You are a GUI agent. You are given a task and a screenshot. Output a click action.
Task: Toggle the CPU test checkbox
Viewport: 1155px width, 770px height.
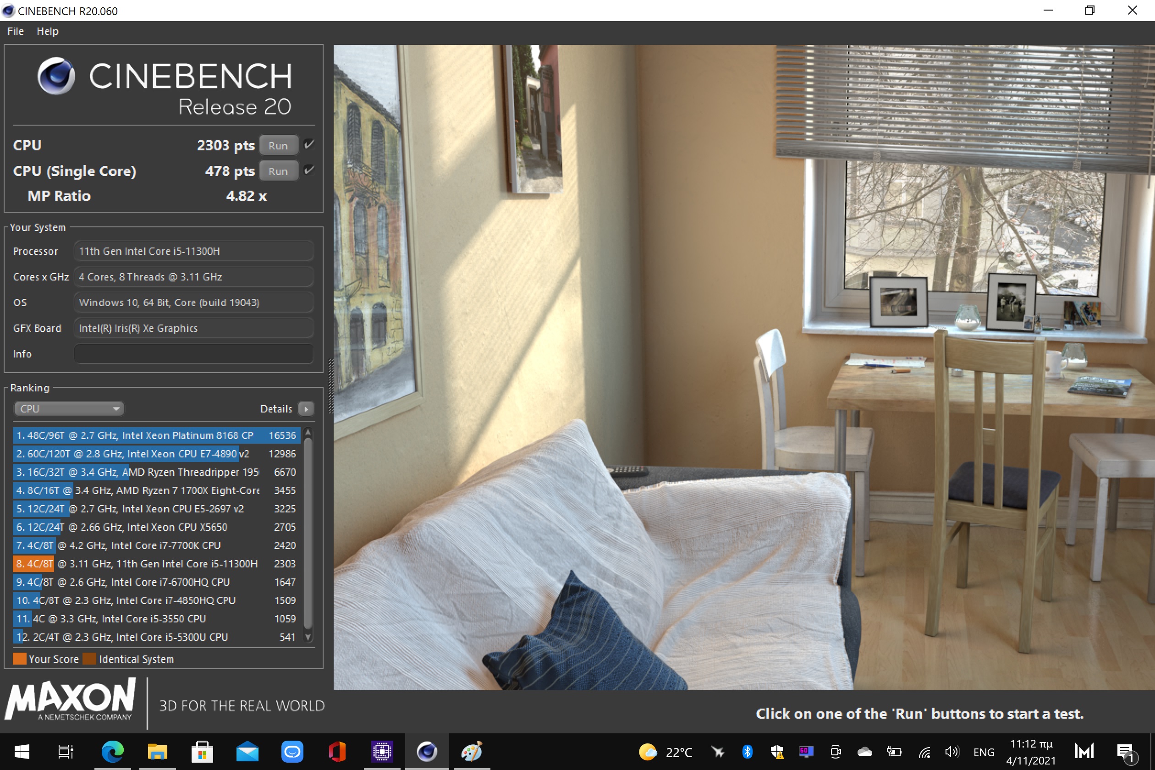pos(309,144)
